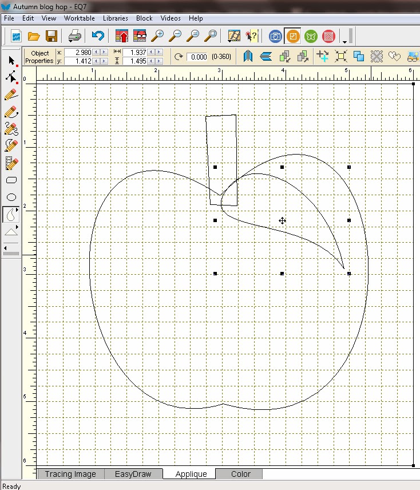Expand the Teardrop tool flyout arrow
Screen dimensions: 420x490
click(x=17, y=210)
